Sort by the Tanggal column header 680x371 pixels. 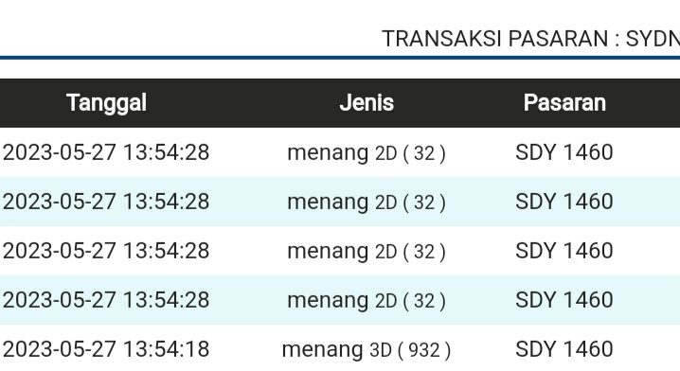click(x=106, y=103)
